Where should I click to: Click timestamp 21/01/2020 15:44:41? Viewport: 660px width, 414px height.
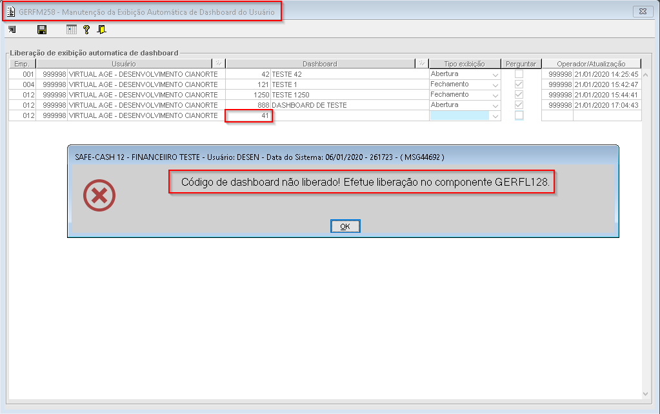[606, 95]
